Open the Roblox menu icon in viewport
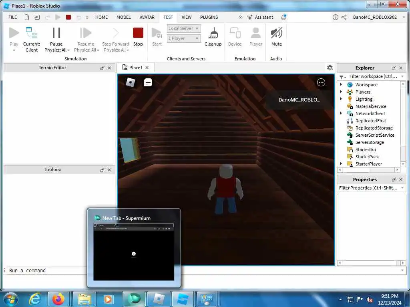 [x=131, y=82]
